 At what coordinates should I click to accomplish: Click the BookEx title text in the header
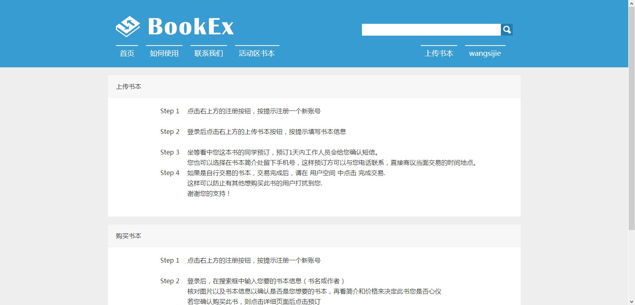pyautogui.click(x=191, y=27)
